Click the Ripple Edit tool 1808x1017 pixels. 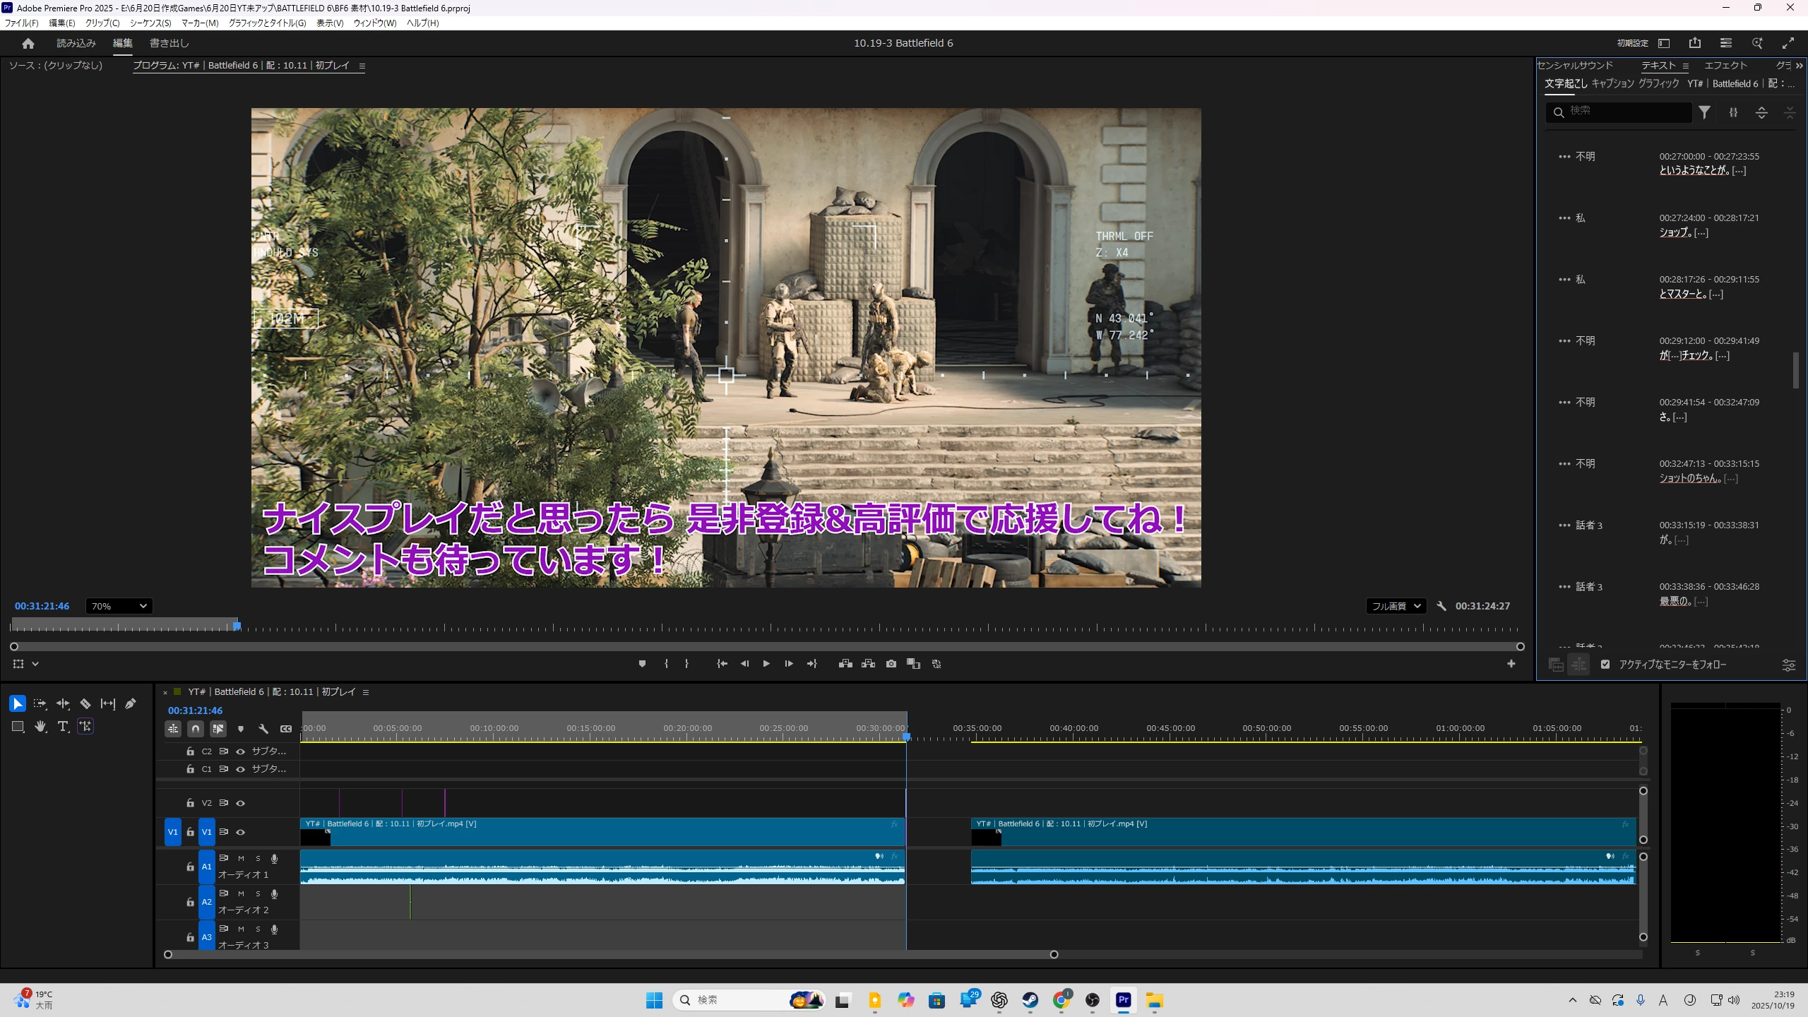63,703
